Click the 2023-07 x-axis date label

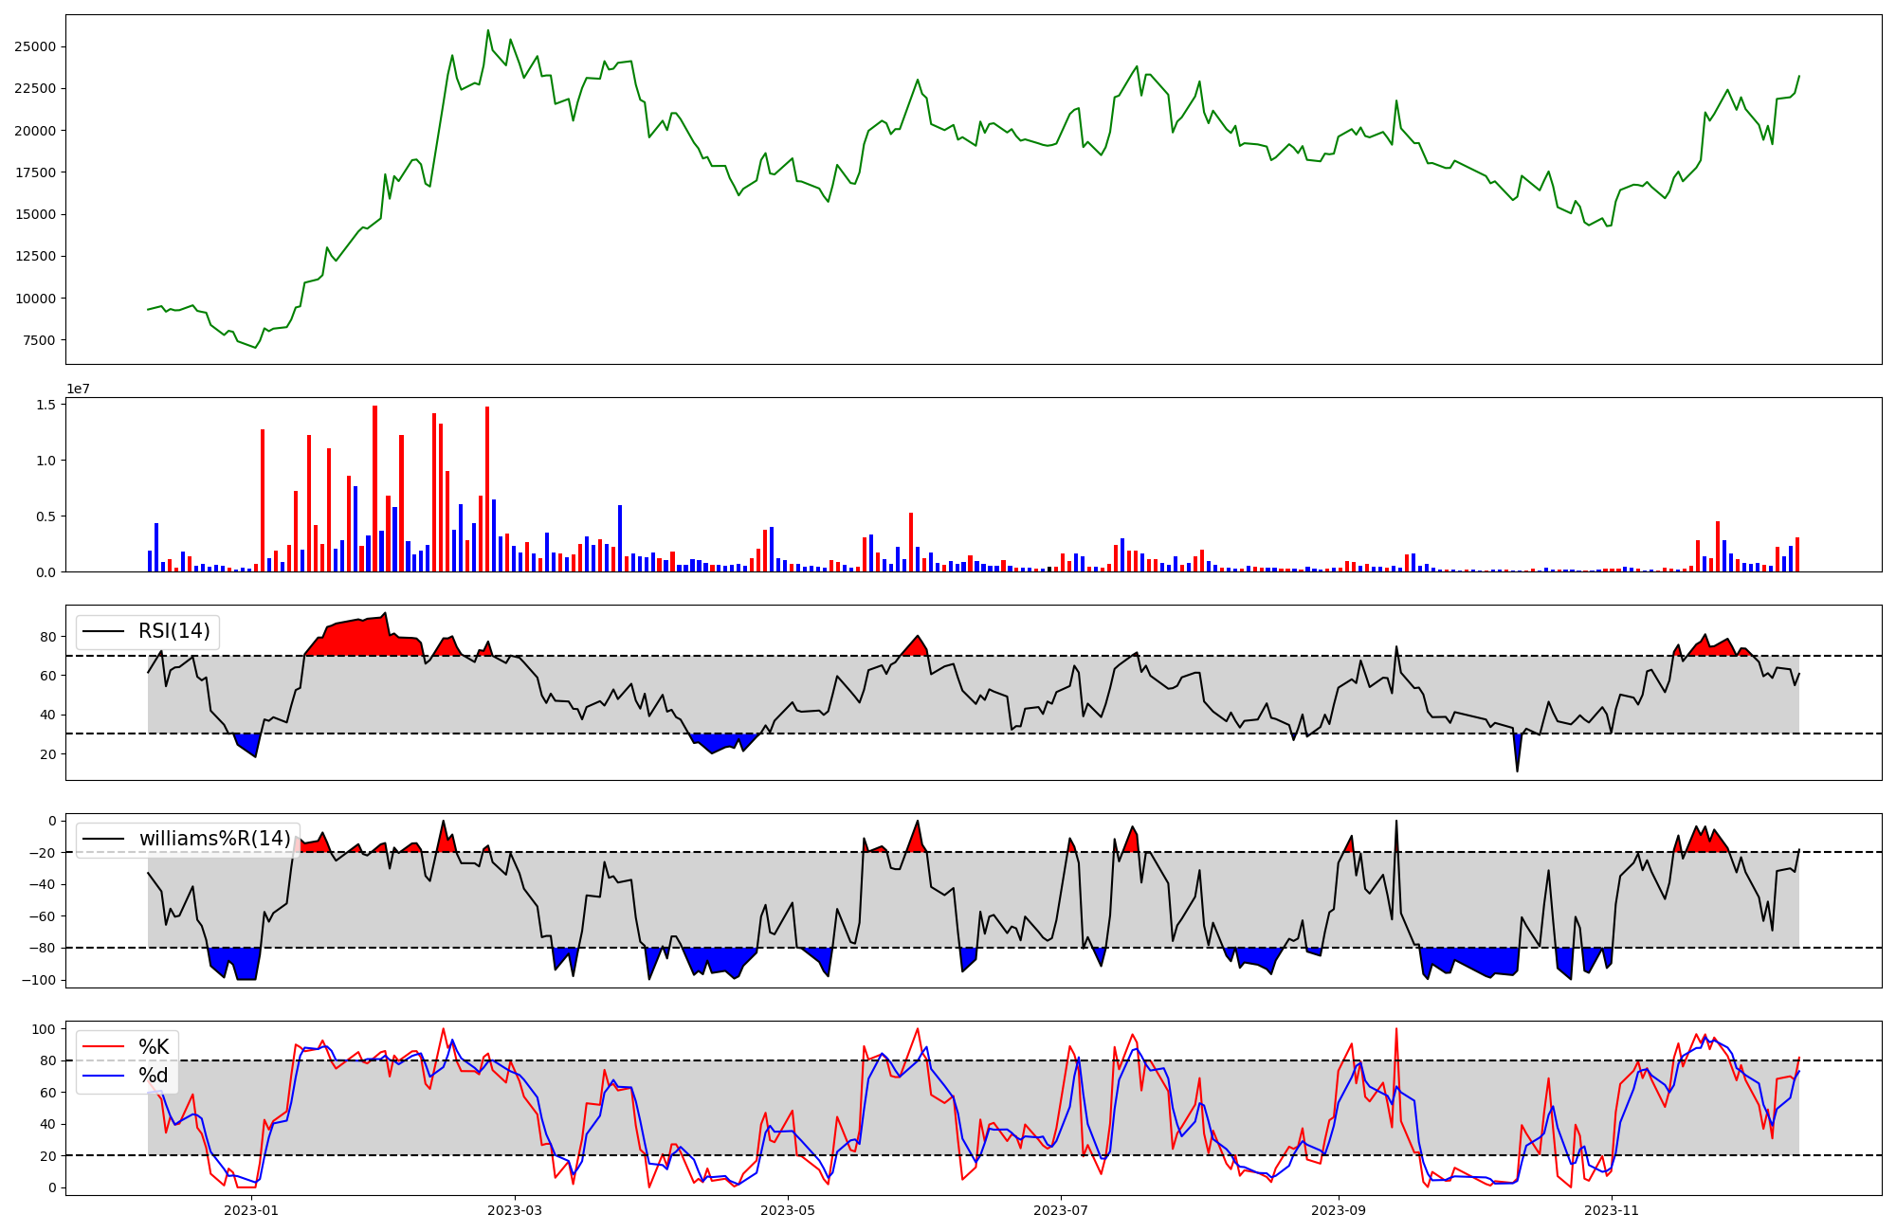pos(1060,1210)
